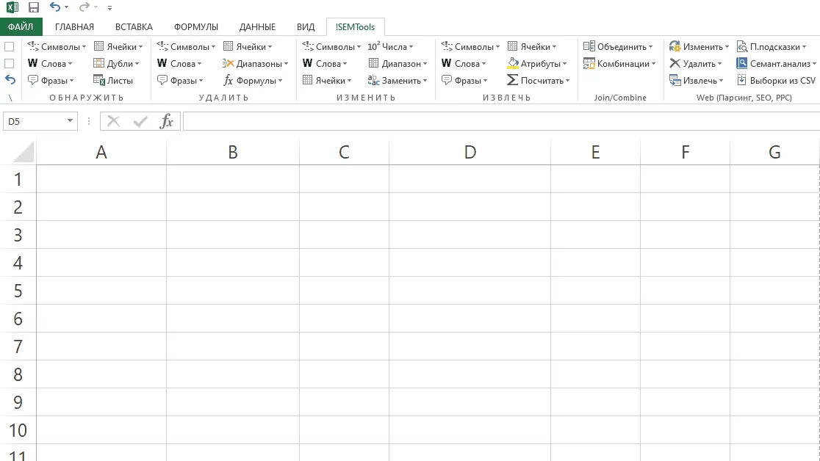Viewport: 820px width, 461px height.
Task: Open the Извлечь menu in the Web group
Action: point(697,81)
